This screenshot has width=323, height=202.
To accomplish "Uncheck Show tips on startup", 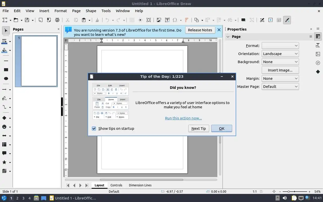I will [94, 129].
